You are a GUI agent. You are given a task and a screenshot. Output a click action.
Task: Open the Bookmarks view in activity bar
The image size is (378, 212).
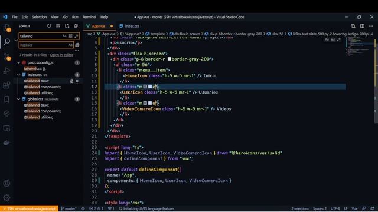click(x=6, y=100)
